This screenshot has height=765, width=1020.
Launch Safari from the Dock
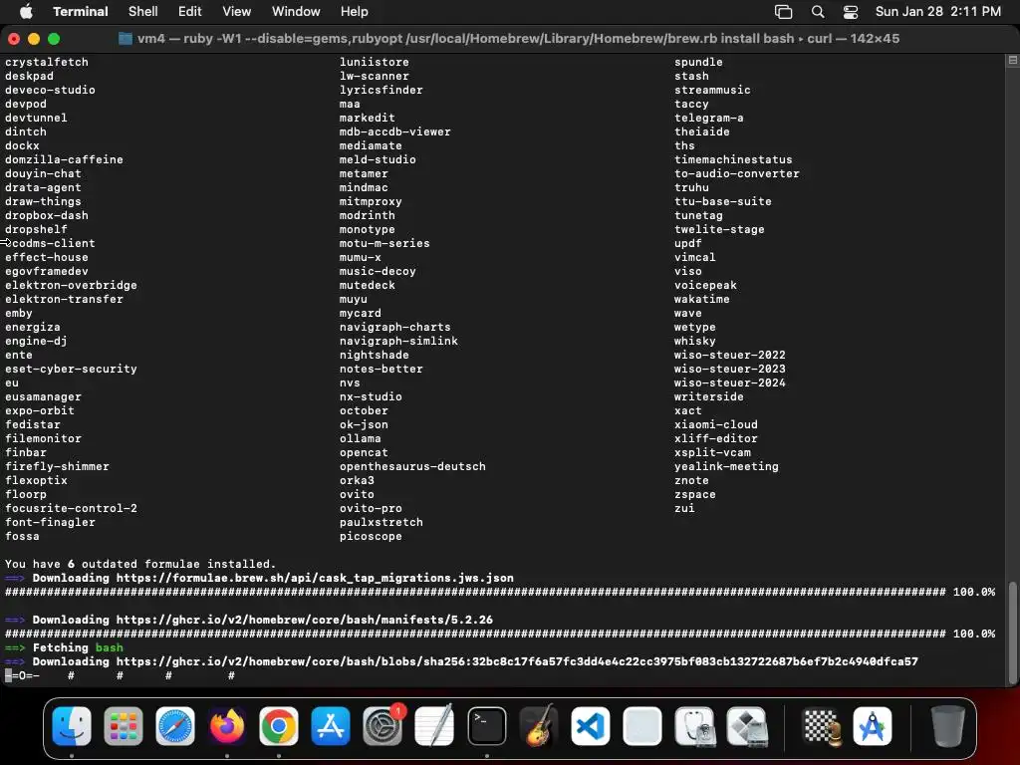(175, 726)
